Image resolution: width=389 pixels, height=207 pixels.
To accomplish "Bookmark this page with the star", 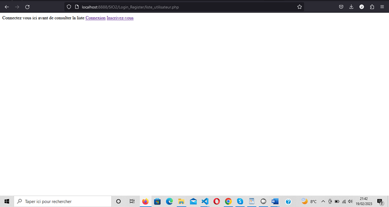I will click(x=299, y=7).
